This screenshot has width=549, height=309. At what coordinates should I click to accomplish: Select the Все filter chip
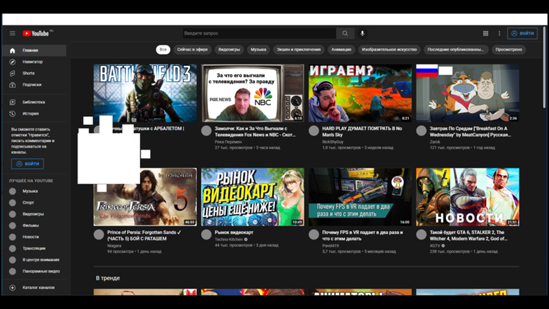click(163, 49)
